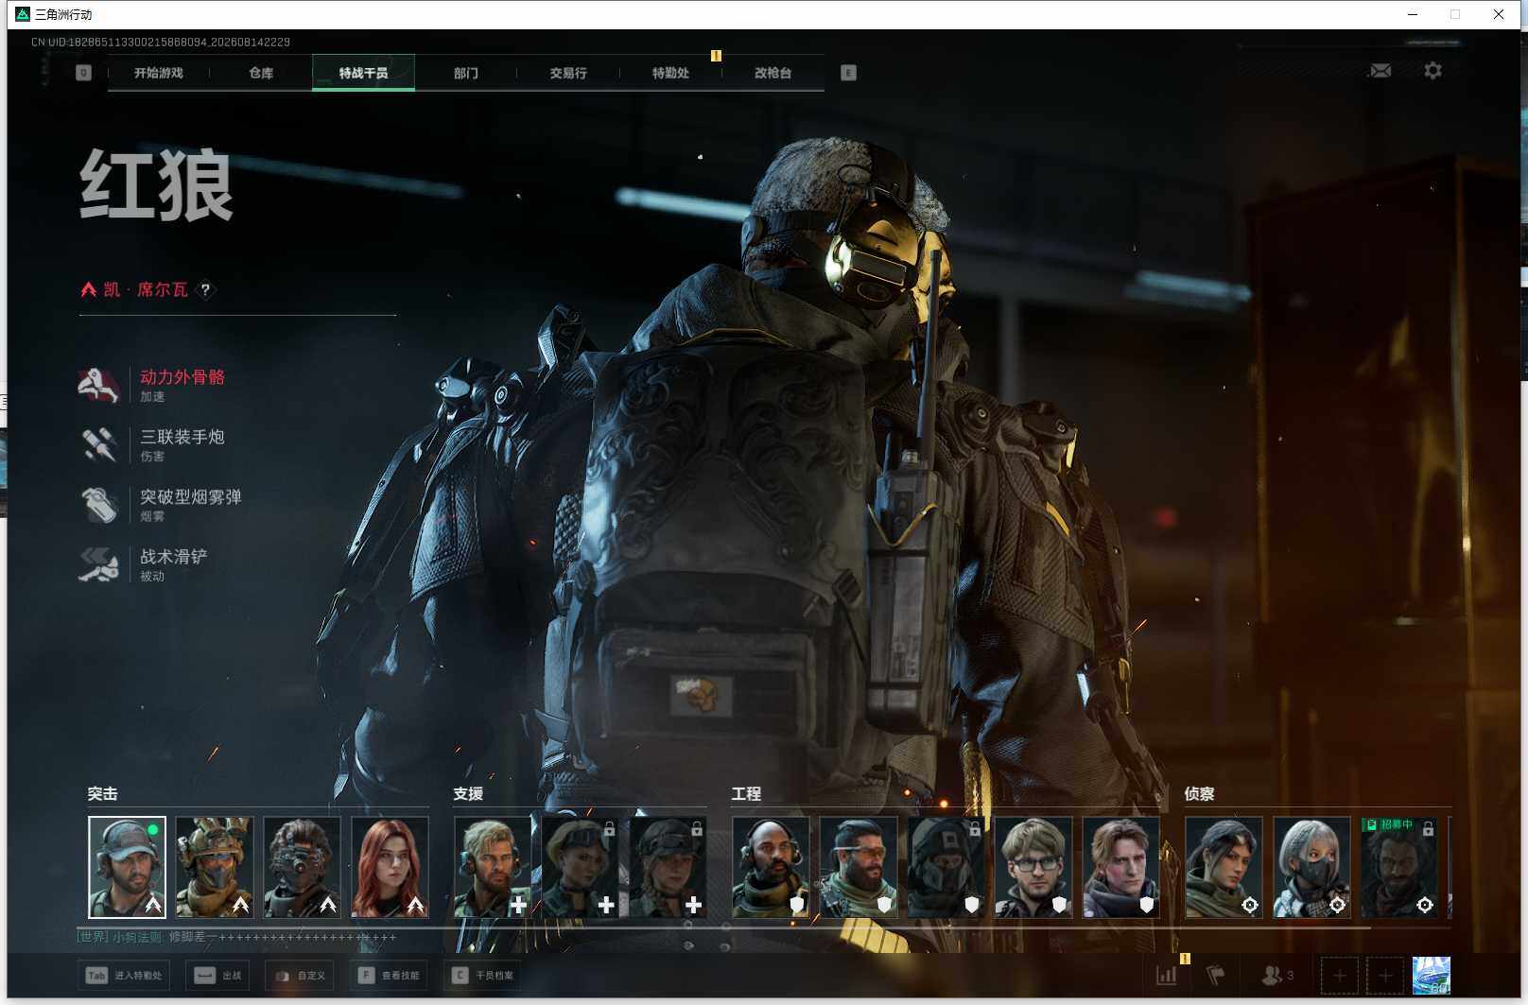Select the locked masked engineer operator
The width and height of the screenshot is (1528, 1005).
tap(946, 867)
